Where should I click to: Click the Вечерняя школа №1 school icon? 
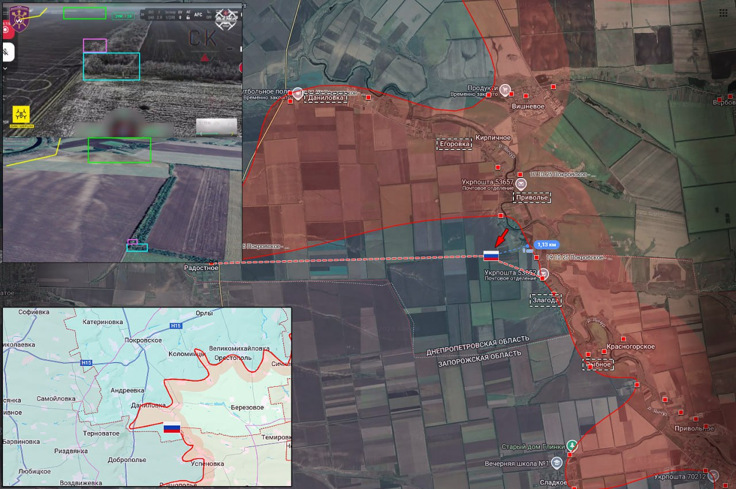coord(557,463)
